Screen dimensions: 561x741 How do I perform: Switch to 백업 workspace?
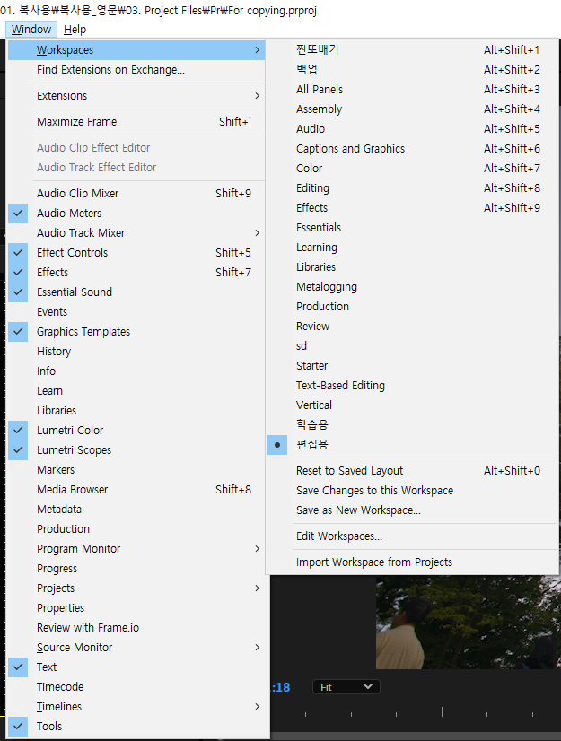pyautogui.click(x=412, y=70)
